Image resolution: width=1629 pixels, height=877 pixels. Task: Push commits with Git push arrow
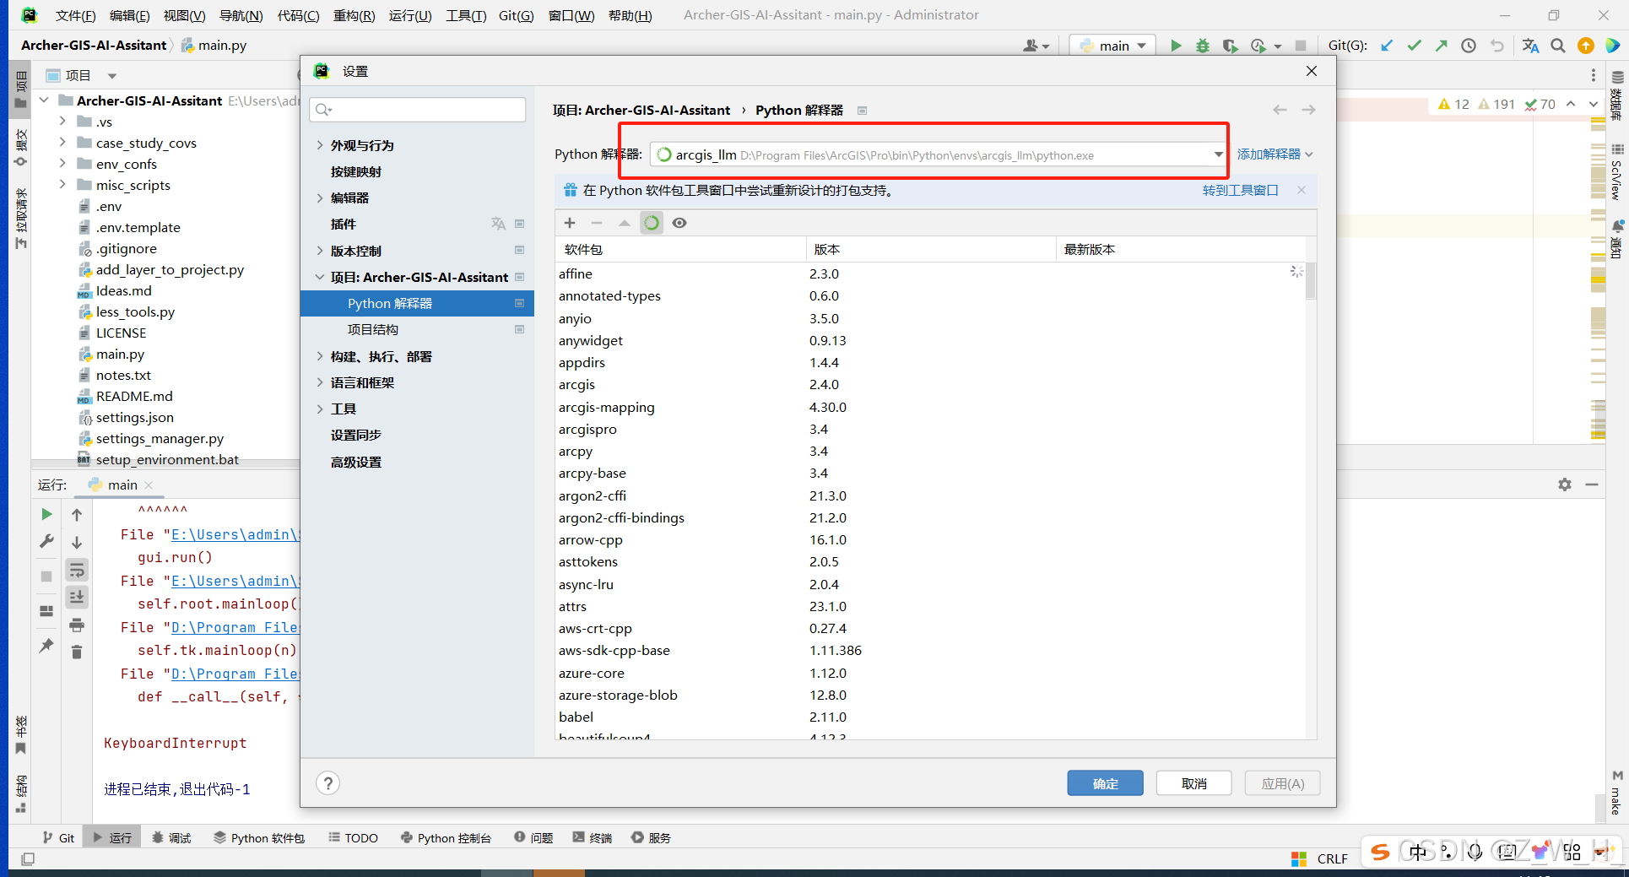(1442, 46)
